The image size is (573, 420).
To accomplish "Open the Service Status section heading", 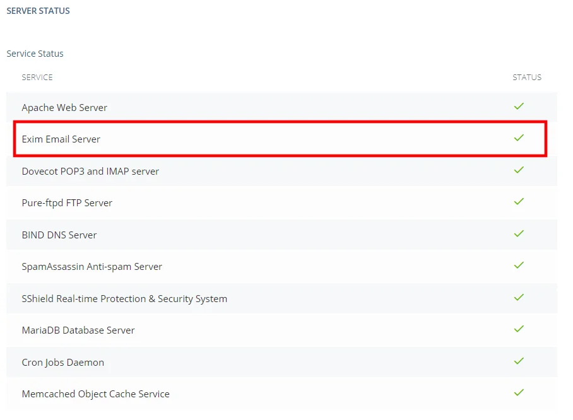I will pos(35,54).
